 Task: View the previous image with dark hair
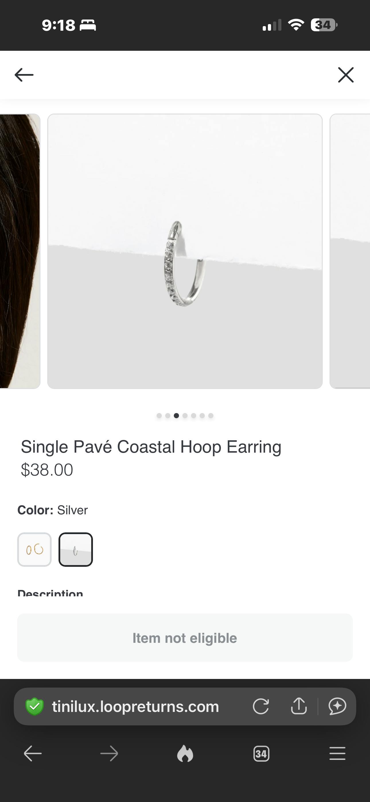pos(20,251)
